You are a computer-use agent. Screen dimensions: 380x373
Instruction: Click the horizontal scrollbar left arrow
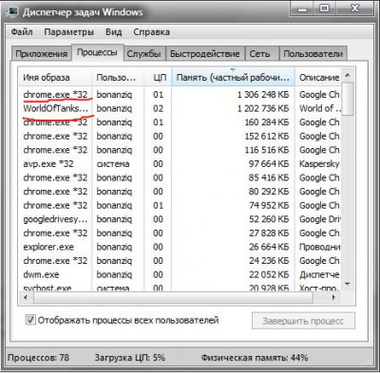click(26, 297)
